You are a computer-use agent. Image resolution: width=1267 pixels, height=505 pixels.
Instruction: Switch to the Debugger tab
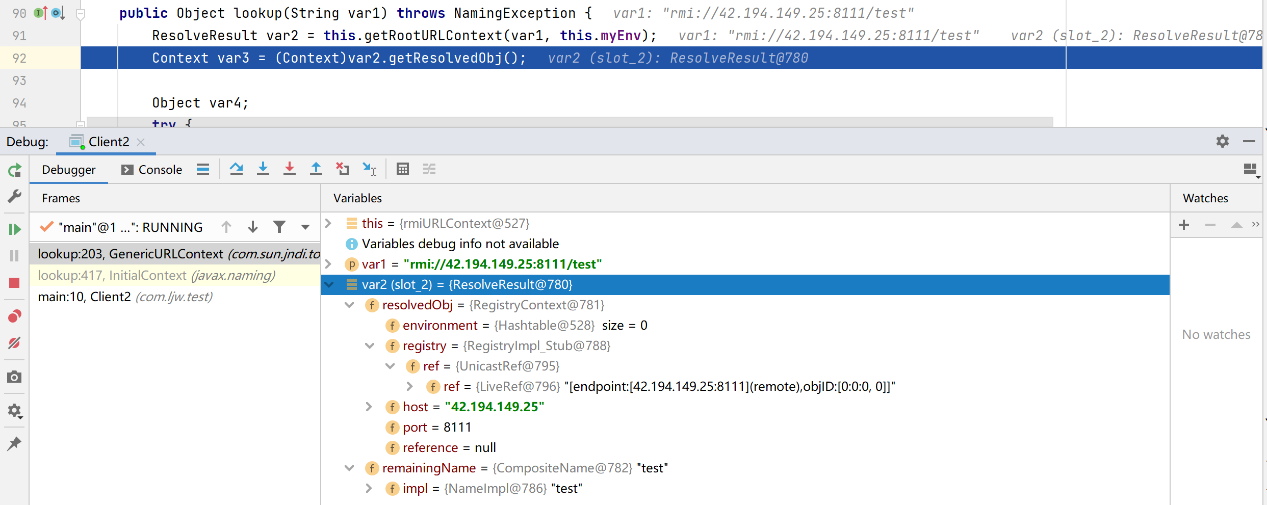[x=69, y=170]
